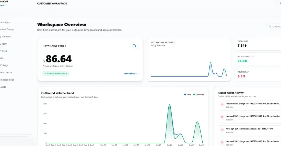Click the Outbound Activity sparkline chart
Image resolution: width=281 pixels, height=146 pixels.
pos(189,70)
